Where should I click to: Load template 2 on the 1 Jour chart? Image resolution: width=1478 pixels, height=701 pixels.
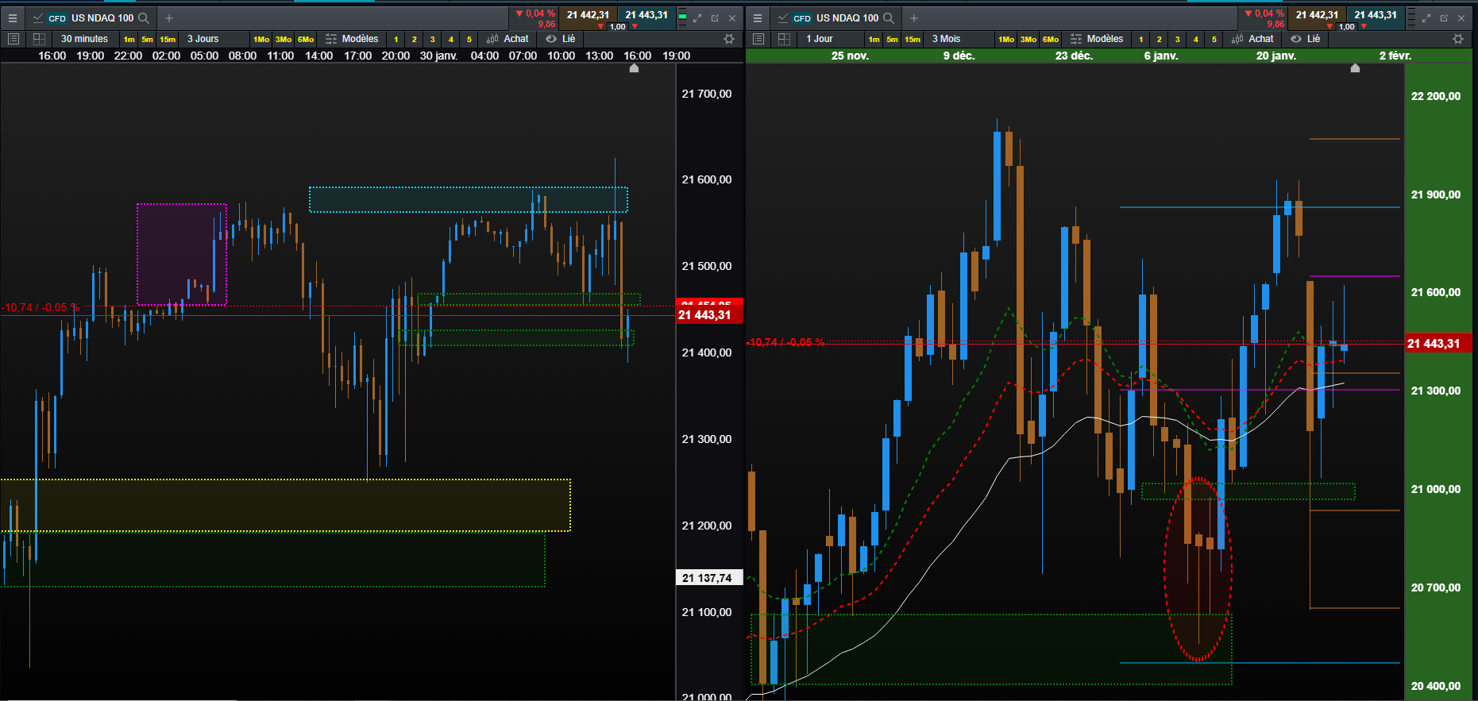tap(1160, 39)
